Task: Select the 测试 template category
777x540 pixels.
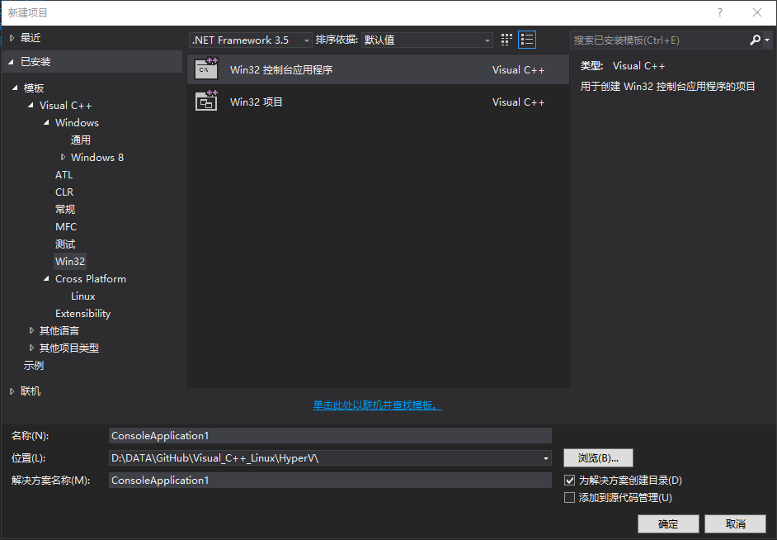Action: [65, 244]
